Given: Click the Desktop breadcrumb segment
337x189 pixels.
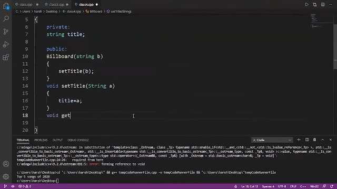Looking at the screenshot, I should pyautogui.click(x=52, y=12).
